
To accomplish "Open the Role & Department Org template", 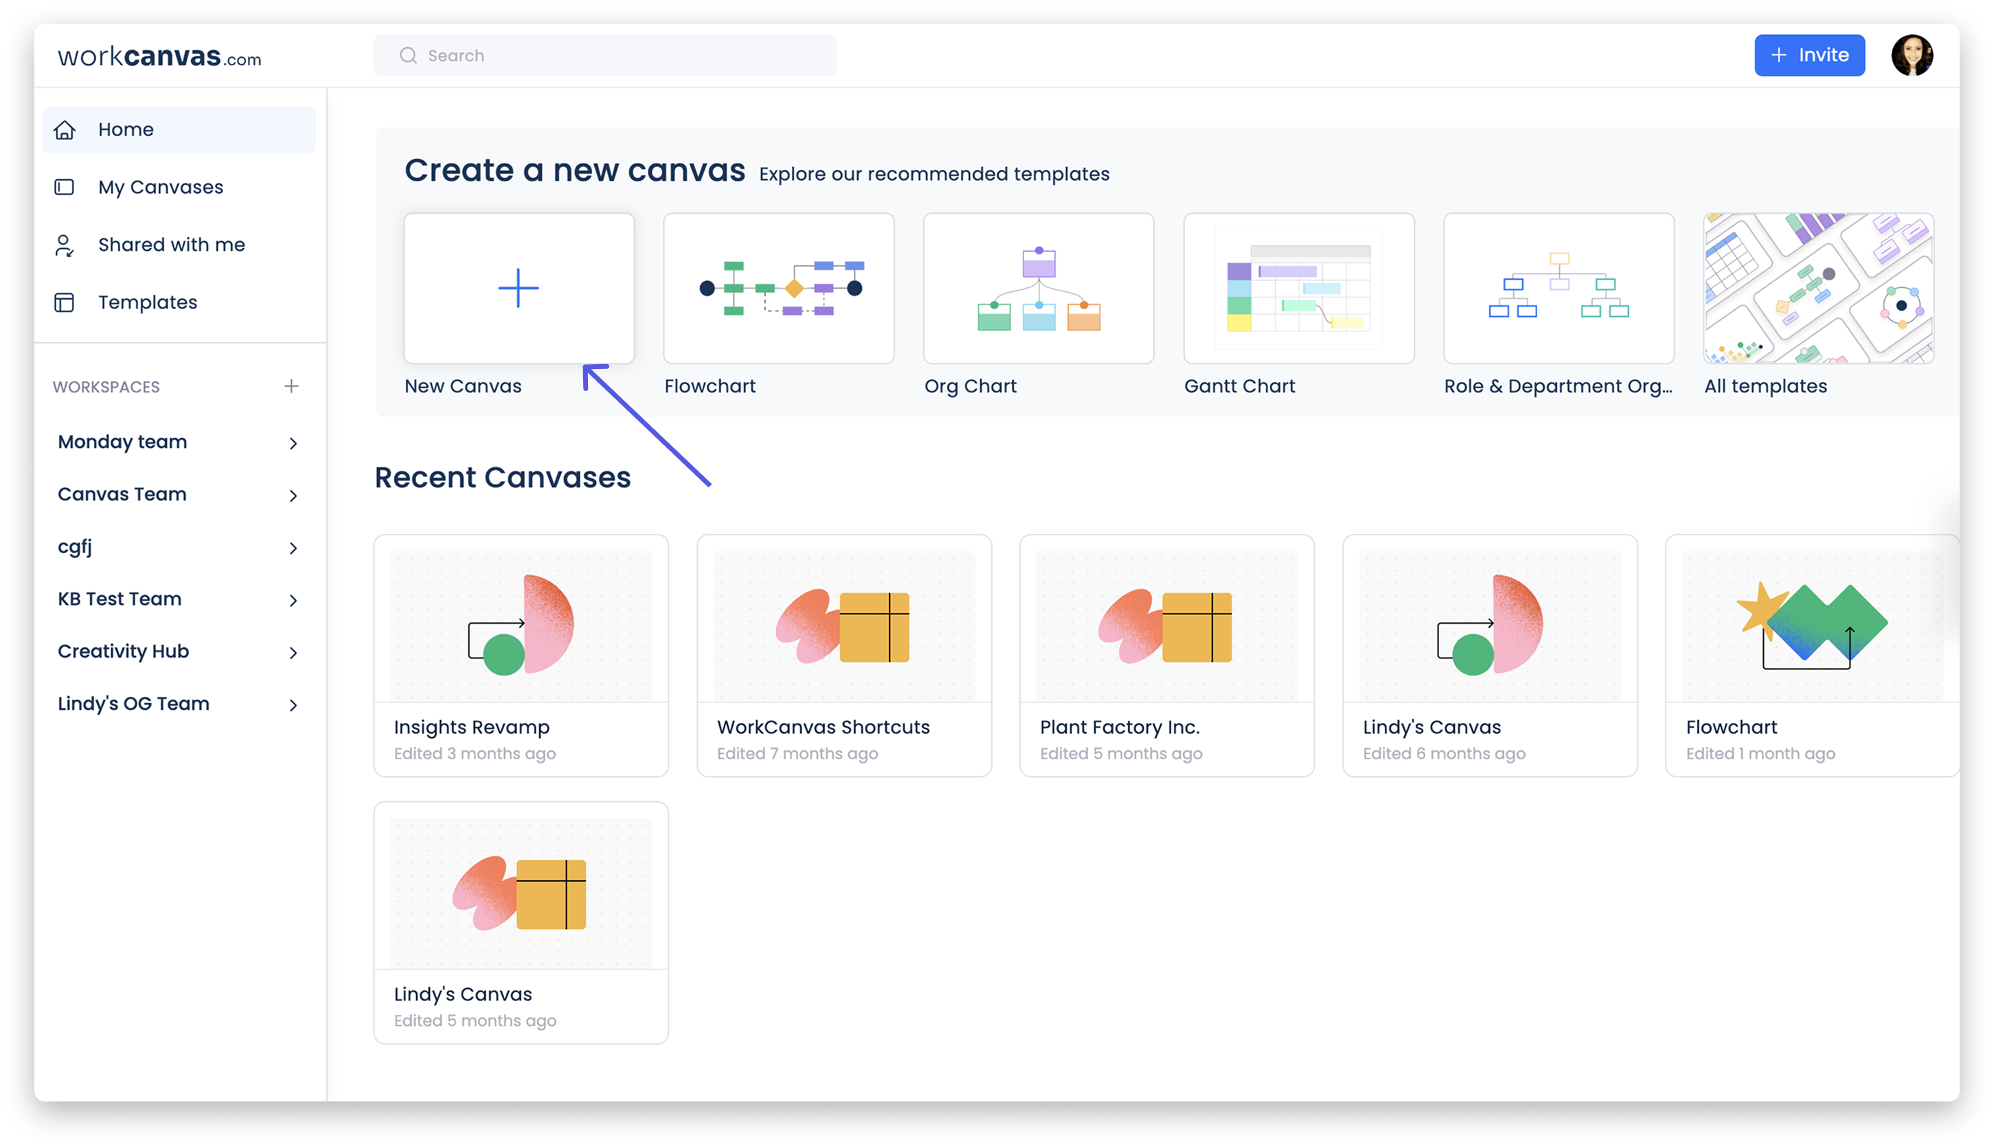I will click(x=1559, y=288).
